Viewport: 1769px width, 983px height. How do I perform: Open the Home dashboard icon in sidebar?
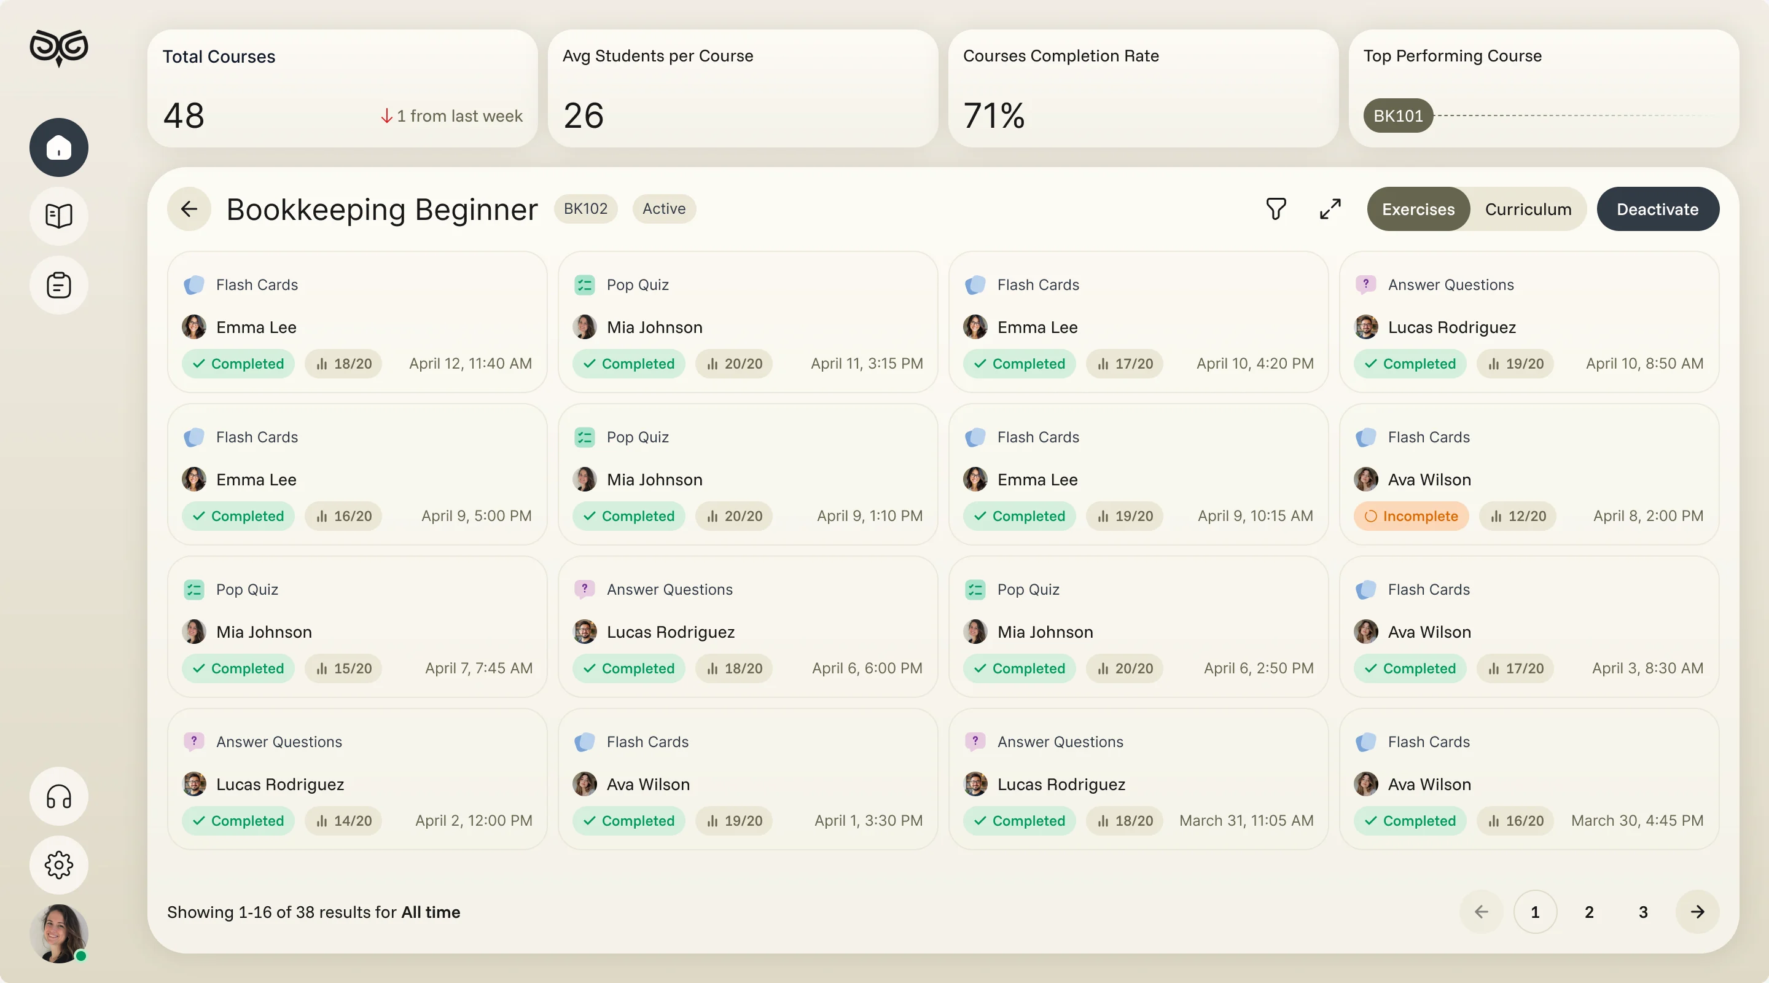pos(59,147)
